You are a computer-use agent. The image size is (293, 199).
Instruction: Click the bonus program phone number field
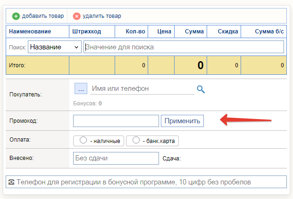(146, 182)
